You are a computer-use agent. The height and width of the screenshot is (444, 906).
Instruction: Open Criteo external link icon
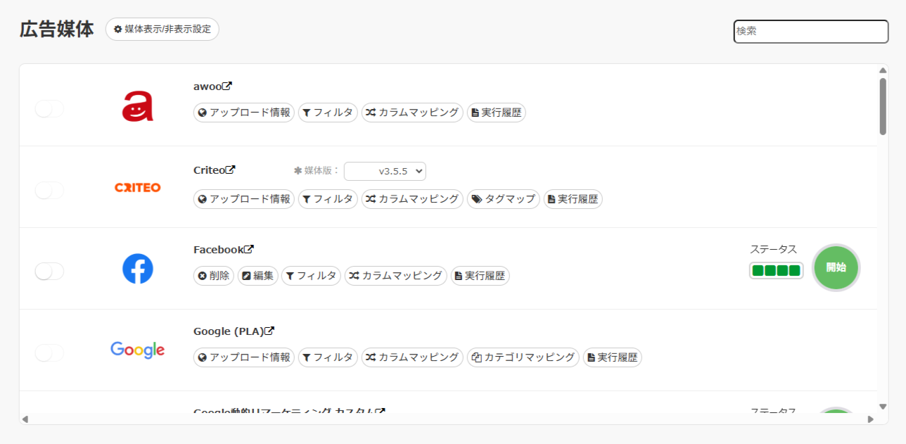[231, 170]
